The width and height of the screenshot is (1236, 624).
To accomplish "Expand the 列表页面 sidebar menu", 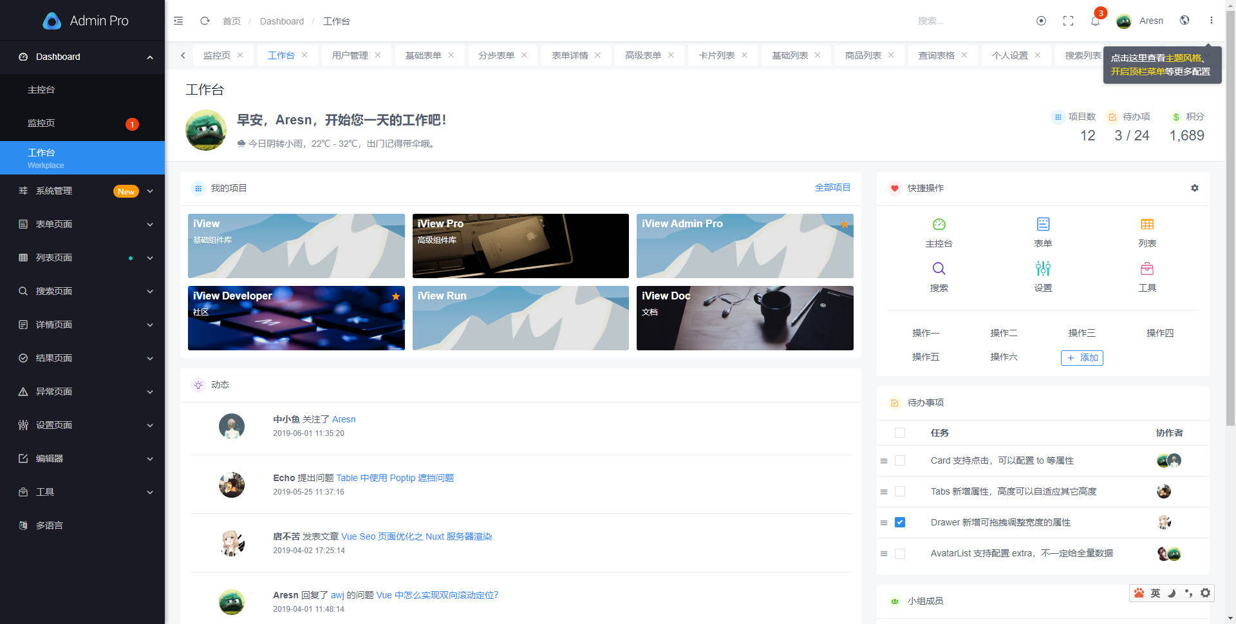I will 82,258.
